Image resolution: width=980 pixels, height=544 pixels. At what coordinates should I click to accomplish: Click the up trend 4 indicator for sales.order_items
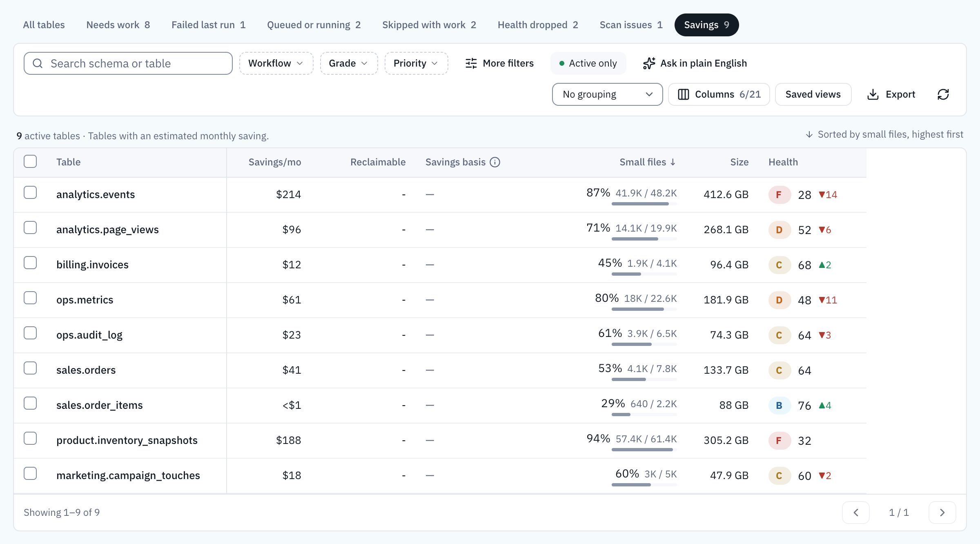click(x=825, y=406)
